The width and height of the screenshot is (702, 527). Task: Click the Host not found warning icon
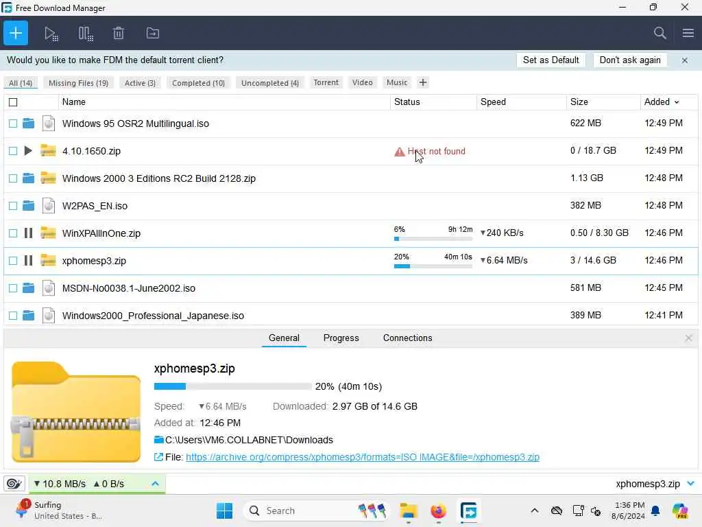tap(400, 152)
